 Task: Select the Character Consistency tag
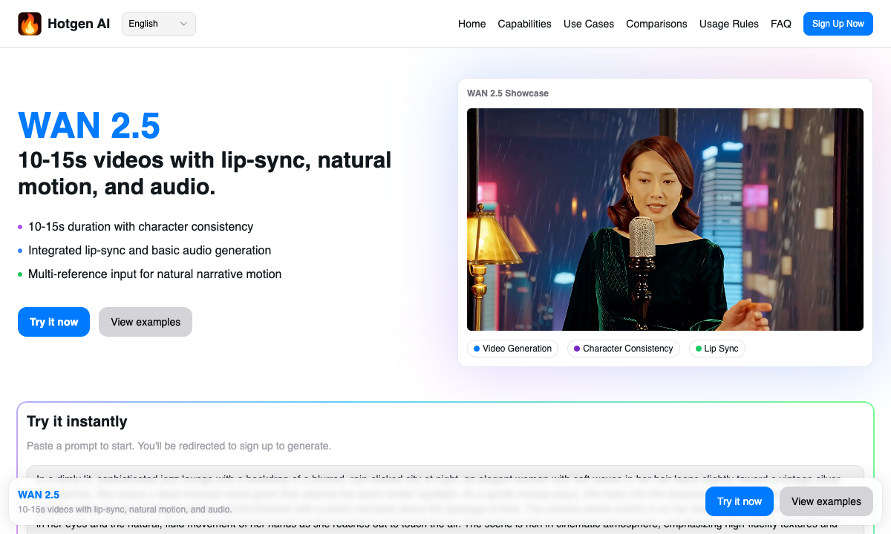(623, 349)
